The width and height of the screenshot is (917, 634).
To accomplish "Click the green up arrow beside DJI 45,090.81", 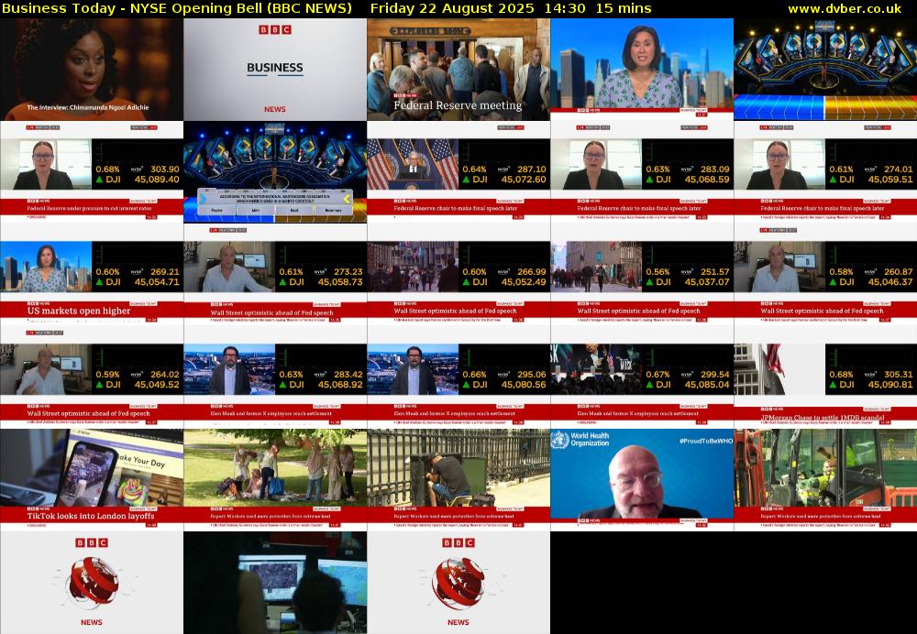I will (834, 385).
